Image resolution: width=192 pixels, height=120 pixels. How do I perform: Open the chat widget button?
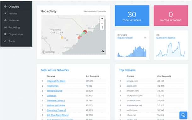point(183,115)
